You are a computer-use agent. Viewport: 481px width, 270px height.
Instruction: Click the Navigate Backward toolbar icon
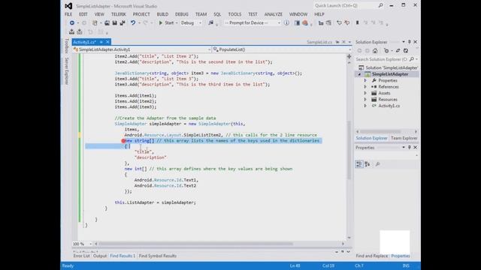pyautogui.click(x=72, y=23)
